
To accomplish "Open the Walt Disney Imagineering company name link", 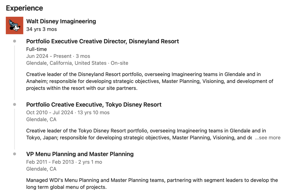I will click(x=61, y=21).
